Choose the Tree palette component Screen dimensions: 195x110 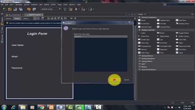pyautogui.click(x=160, y=53)
